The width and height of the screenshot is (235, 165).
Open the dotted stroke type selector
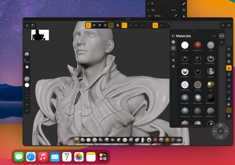[x=27, y=61]
